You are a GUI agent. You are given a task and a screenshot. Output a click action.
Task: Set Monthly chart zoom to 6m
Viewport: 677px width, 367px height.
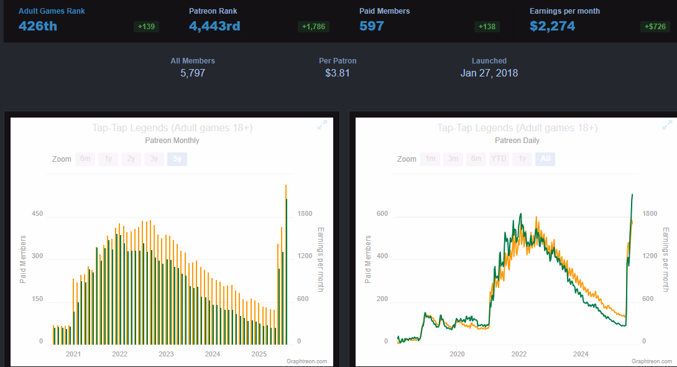coord(85,159)
